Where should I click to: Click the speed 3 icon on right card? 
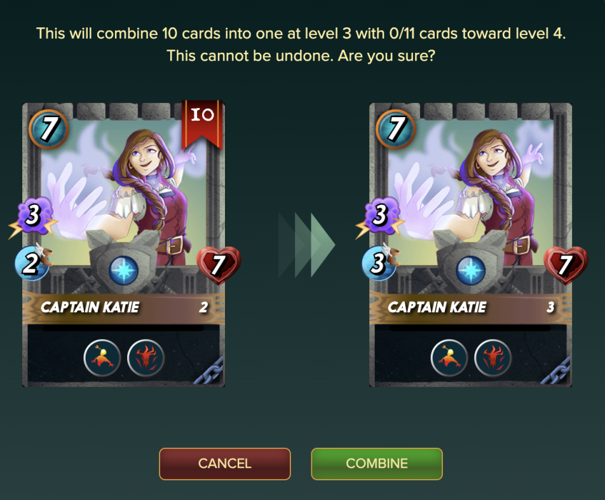(380, 263)
